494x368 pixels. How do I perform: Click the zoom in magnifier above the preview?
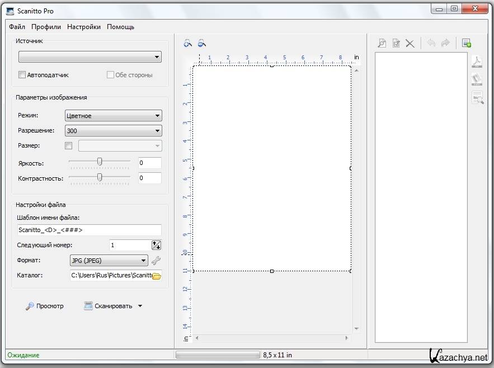(187, 43)
